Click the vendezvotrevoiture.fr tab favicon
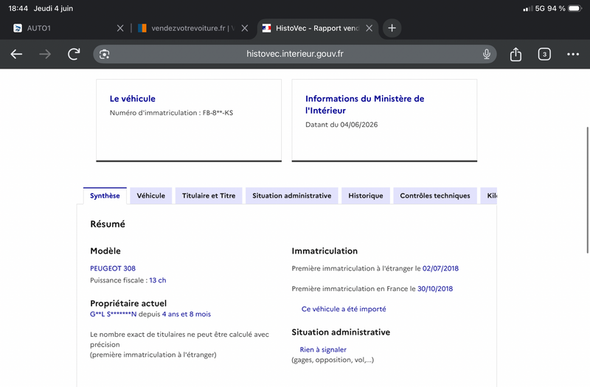 click(x=142, y=28)
